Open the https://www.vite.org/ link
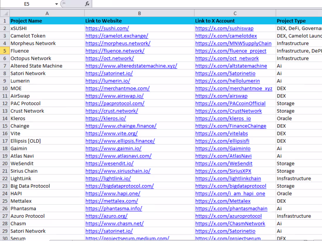This screenshot has height=241, width=322. (112, 133)
